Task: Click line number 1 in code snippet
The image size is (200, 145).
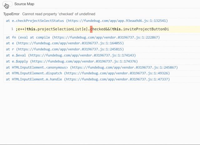Action: coord(12,29)
